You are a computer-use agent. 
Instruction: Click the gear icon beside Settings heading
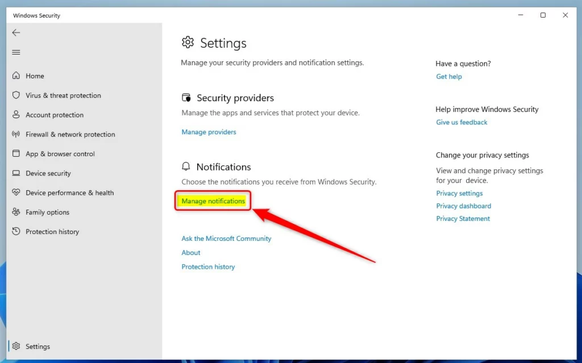188,42
